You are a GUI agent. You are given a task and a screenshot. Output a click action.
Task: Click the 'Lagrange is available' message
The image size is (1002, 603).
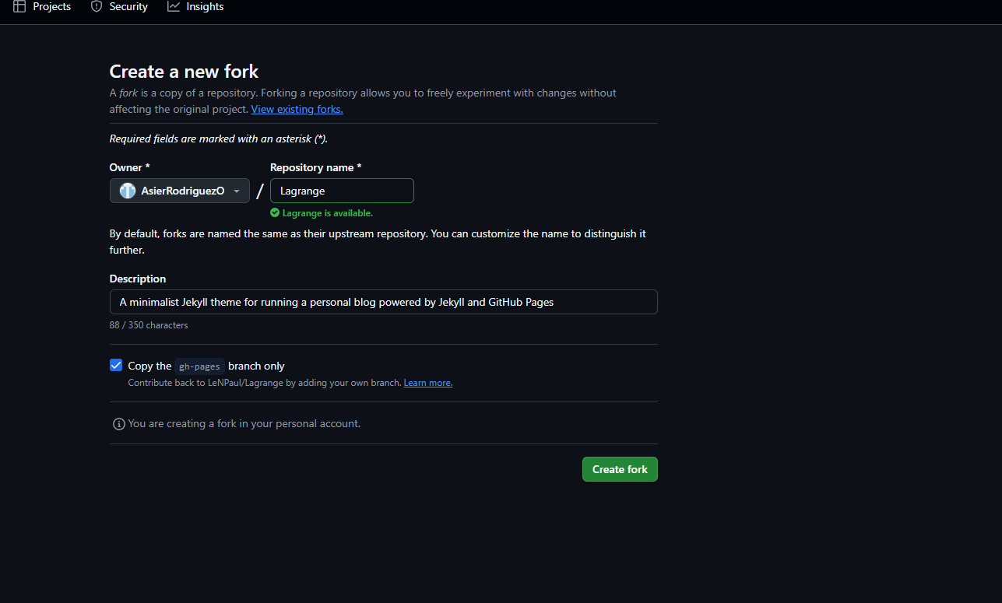click(x=327, y=213)
